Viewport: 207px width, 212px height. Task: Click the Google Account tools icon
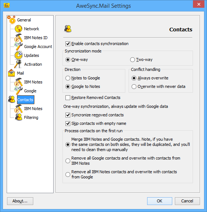[x=18, y=47]
